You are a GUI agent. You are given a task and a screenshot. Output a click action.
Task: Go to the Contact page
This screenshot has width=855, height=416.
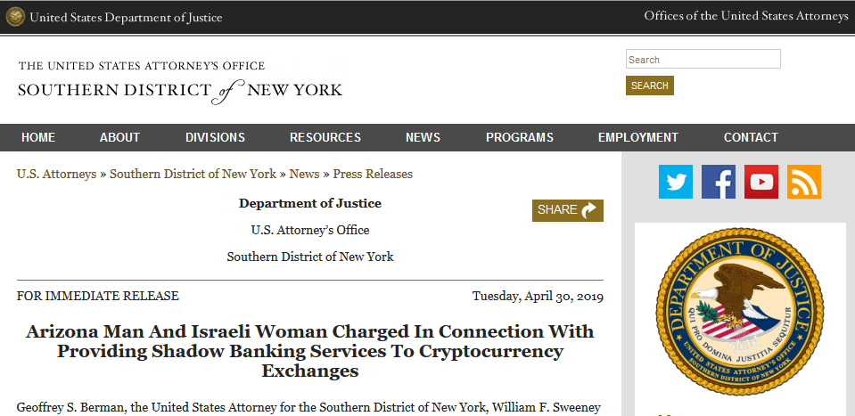tap(751, 137)
